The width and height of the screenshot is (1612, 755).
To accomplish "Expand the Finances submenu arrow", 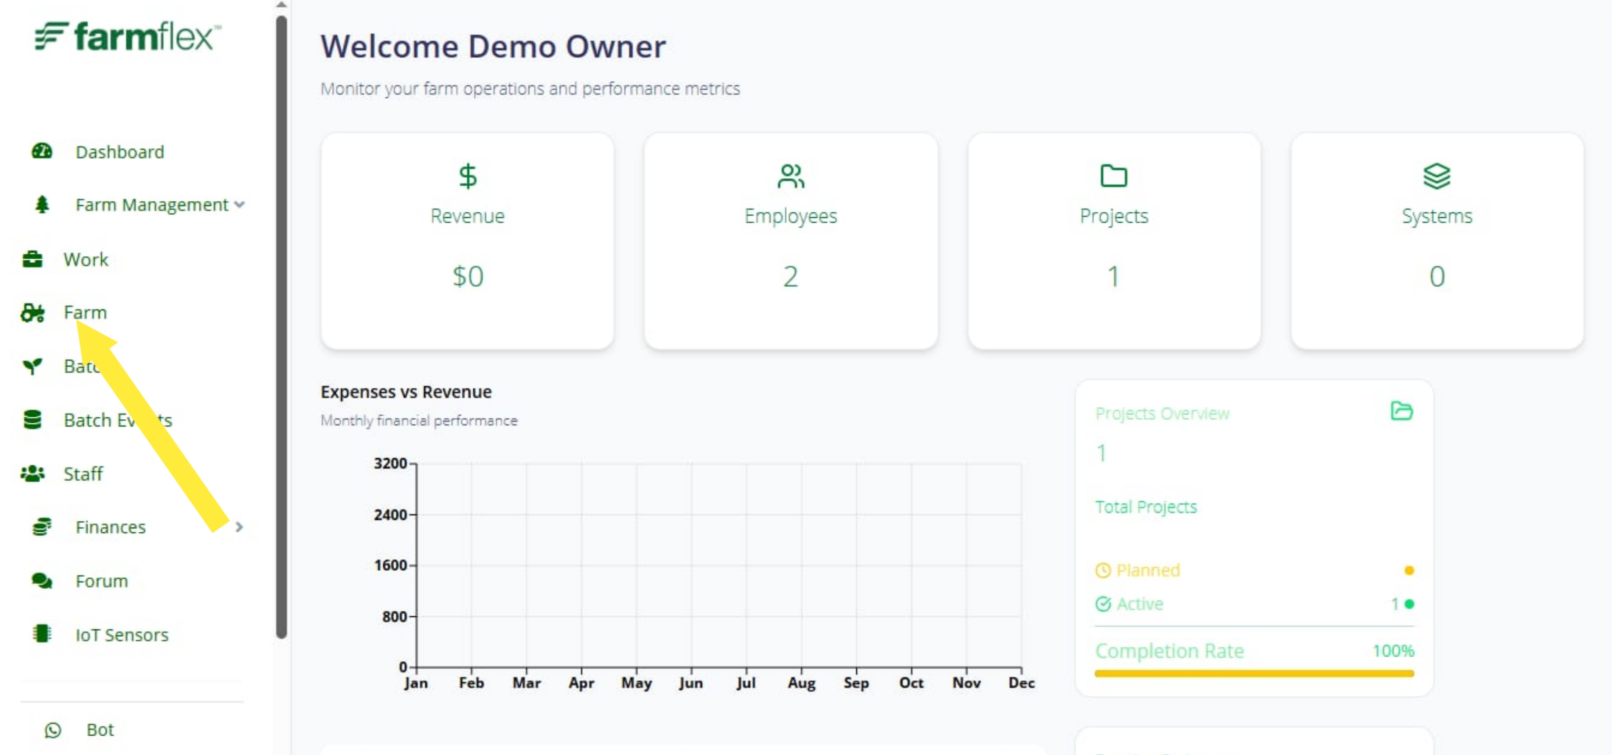I will coord(239,527).
